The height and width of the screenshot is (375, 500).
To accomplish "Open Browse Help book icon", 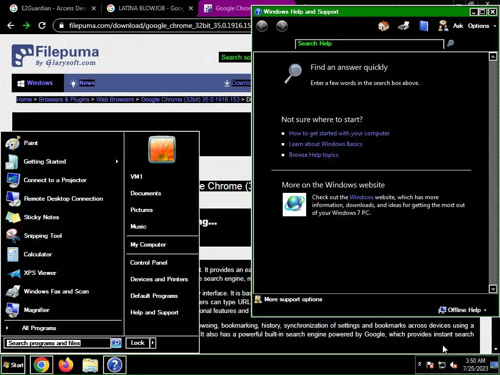I will [x=423, y=26].
